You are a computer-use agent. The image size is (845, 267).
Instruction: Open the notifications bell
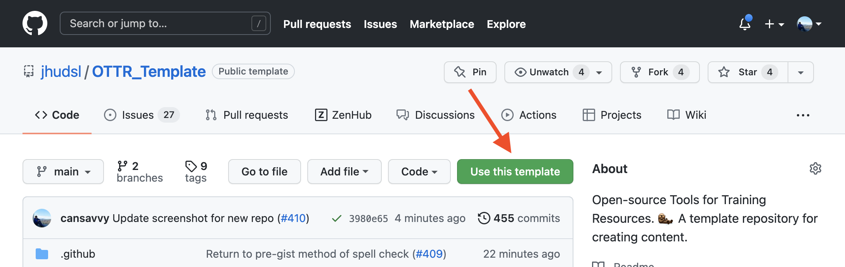pyautogui.click(x=745, y=24)
